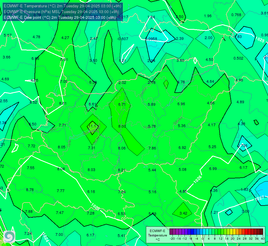Click the 5.67 grid value
This screenshot has width=268, height=246.
point(8,35)
